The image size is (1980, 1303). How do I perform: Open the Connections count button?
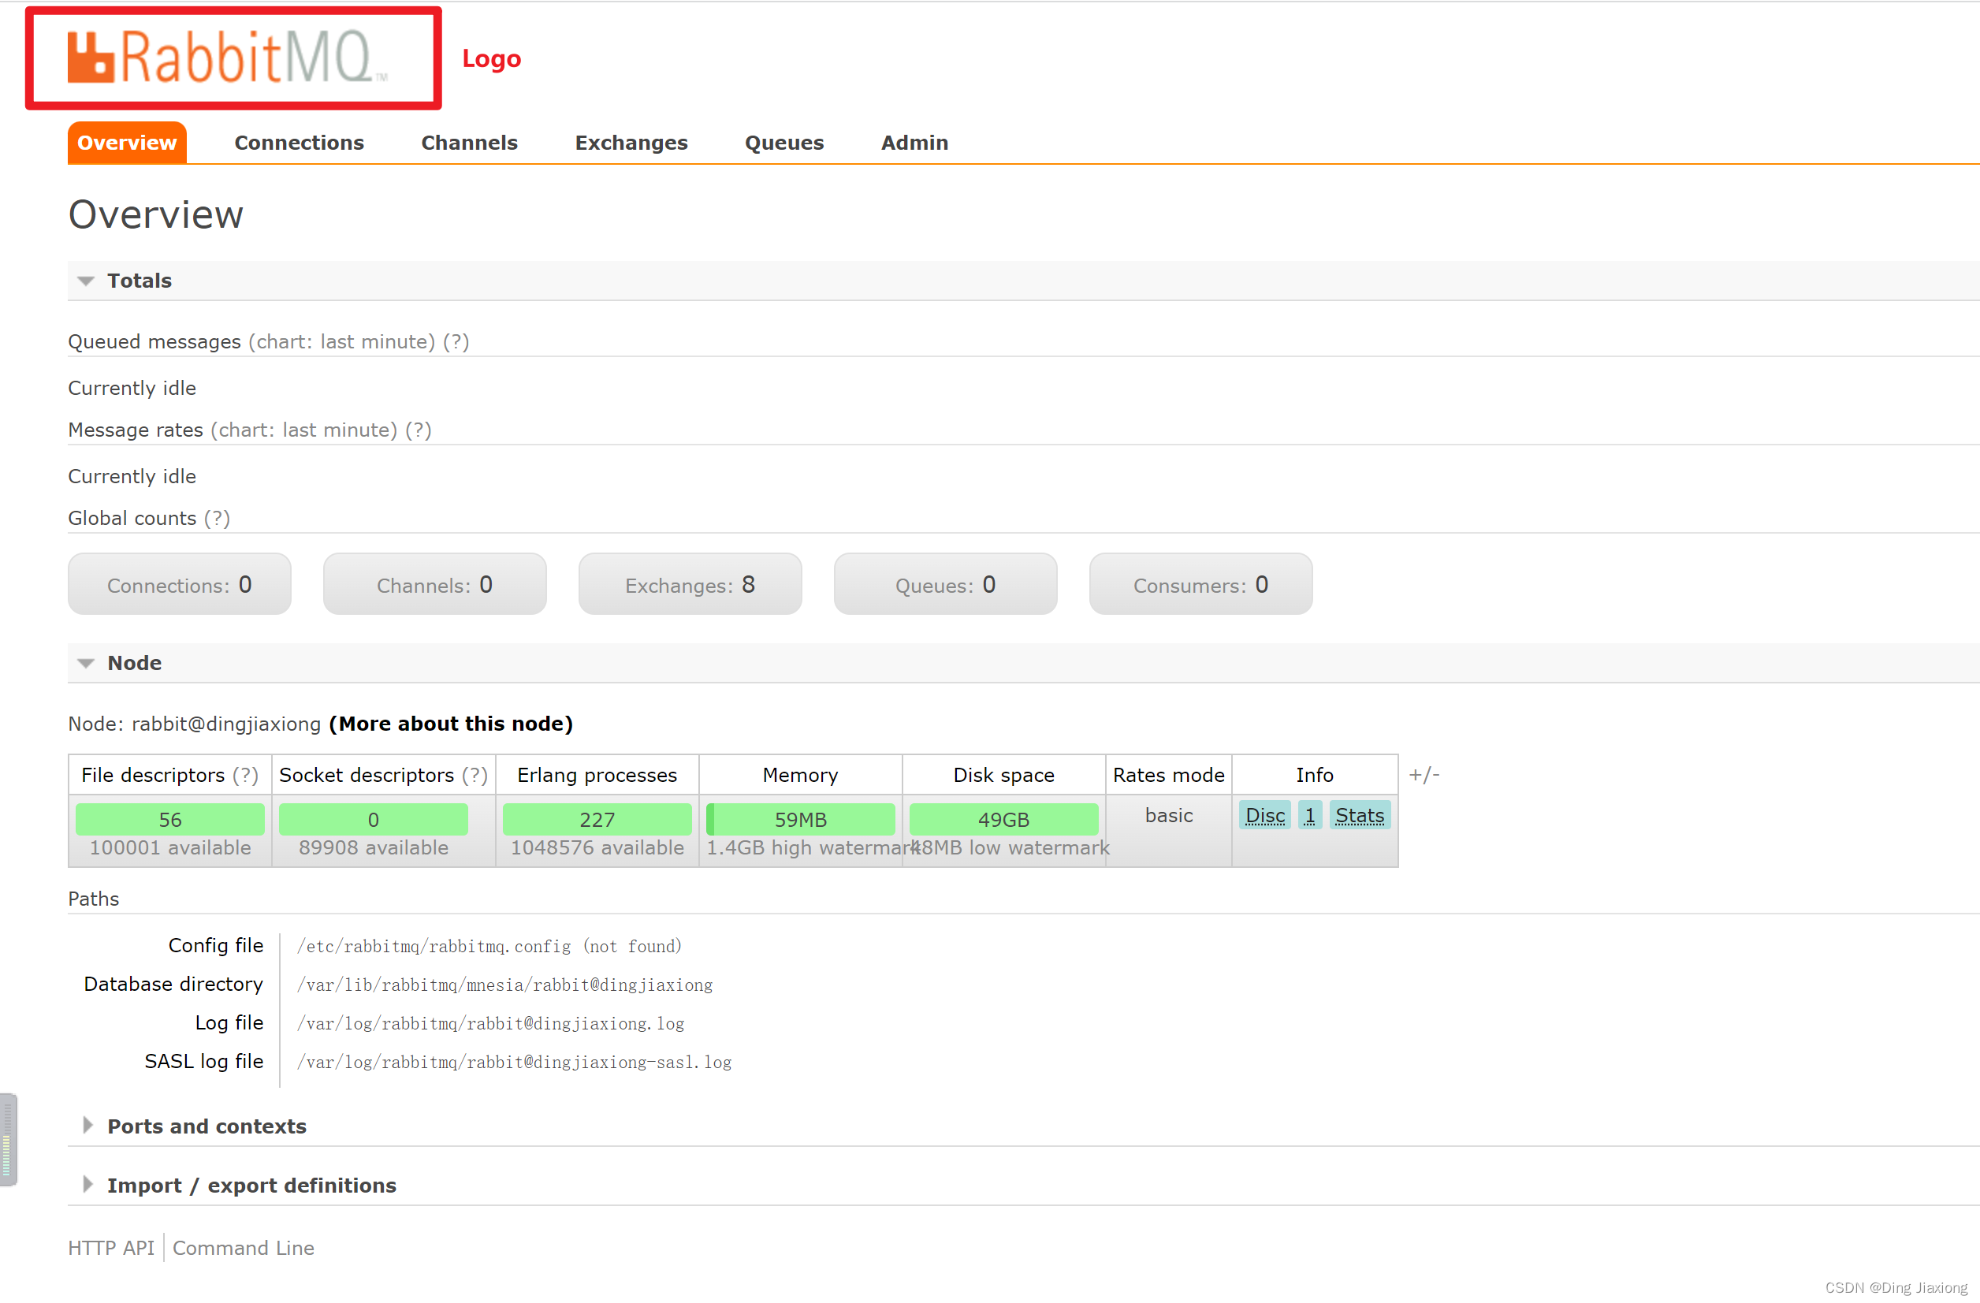(180, 584)
